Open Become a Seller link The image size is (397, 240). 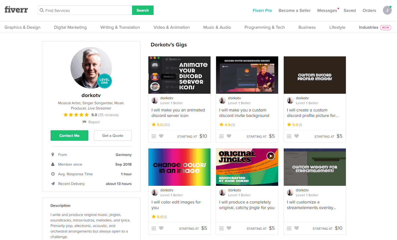[295, 11]
